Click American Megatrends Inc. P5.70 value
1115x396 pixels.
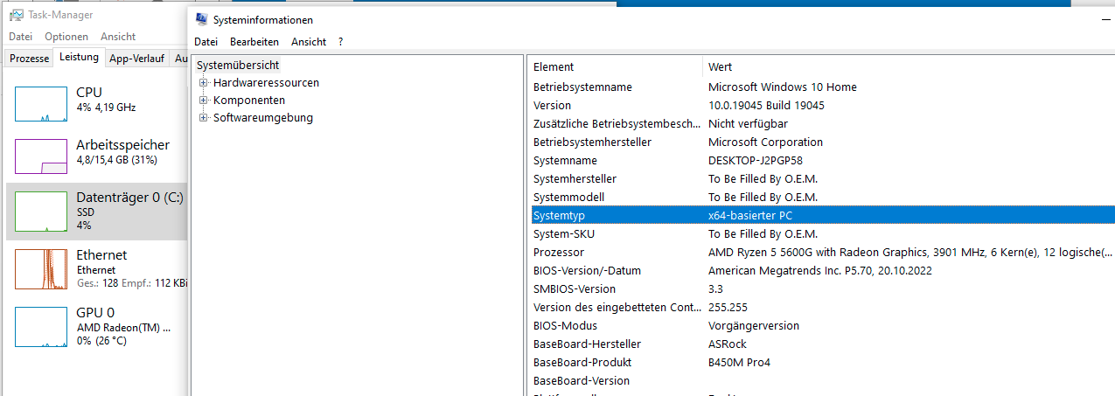pos(820,270)
